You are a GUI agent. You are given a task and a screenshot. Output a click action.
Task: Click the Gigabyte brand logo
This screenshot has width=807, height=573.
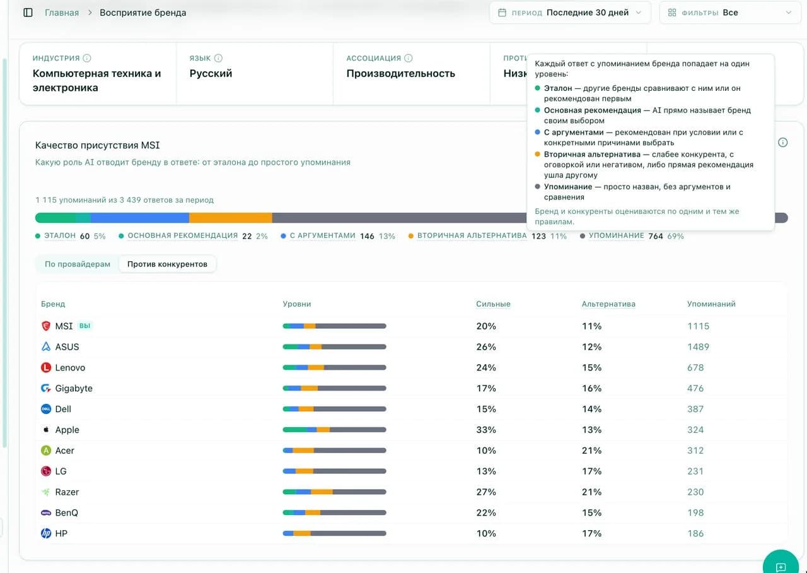[x=46, y=389]
